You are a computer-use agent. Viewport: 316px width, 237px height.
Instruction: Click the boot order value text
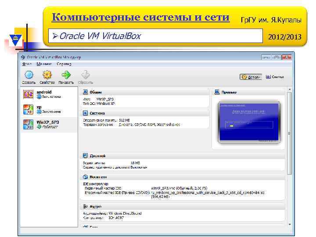(149, 125)
